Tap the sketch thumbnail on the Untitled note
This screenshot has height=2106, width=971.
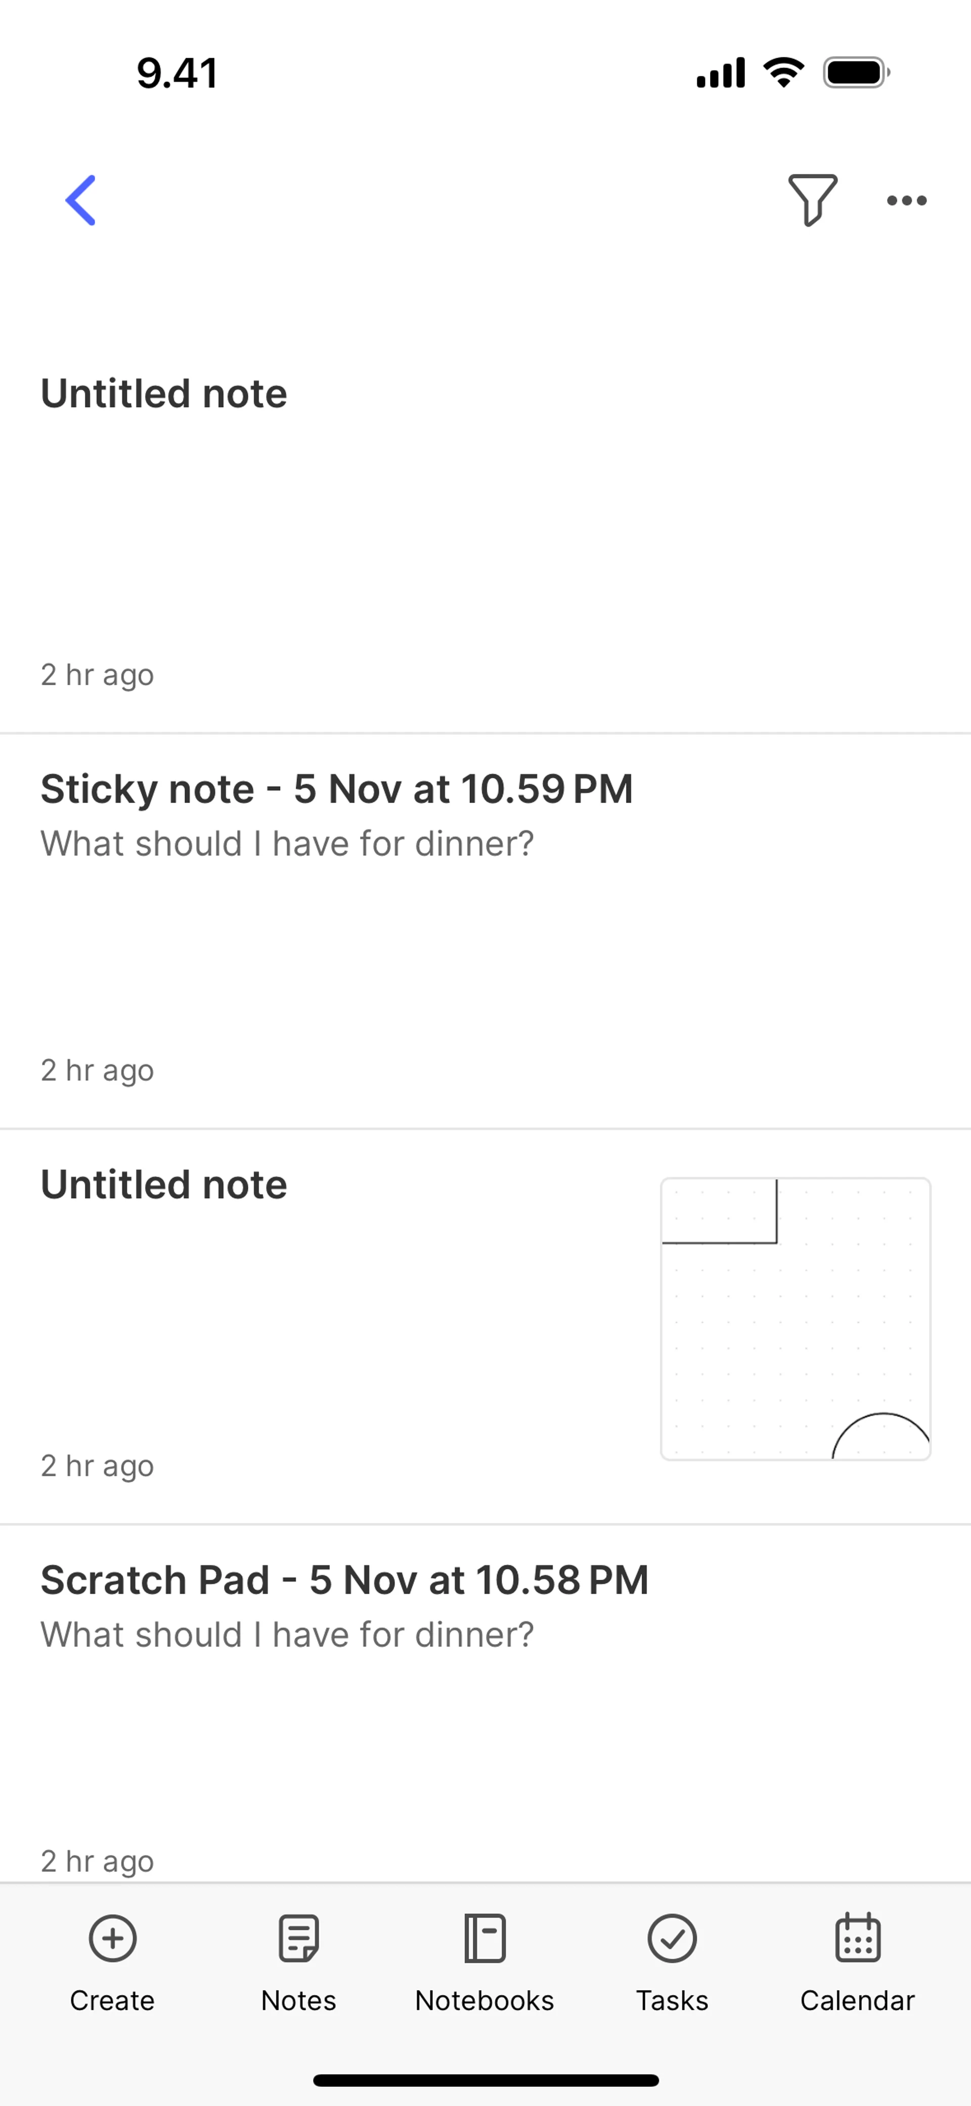click(796, 1319)
